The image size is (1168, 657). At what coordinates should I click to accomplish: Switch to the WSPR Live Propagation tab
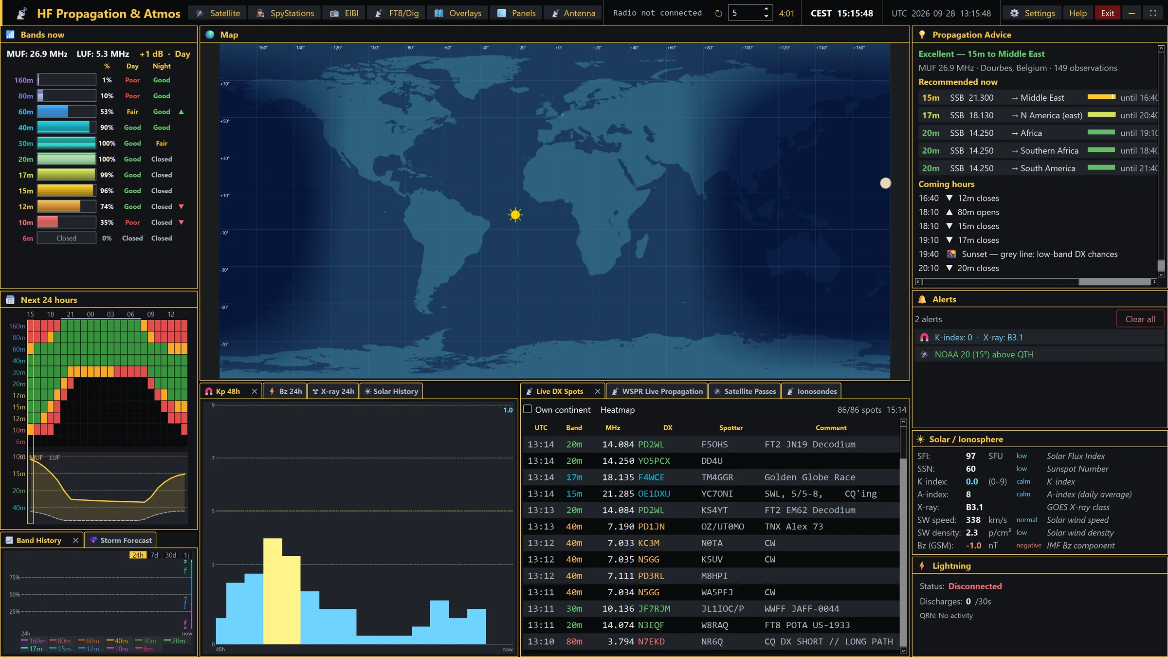[657, 391]
